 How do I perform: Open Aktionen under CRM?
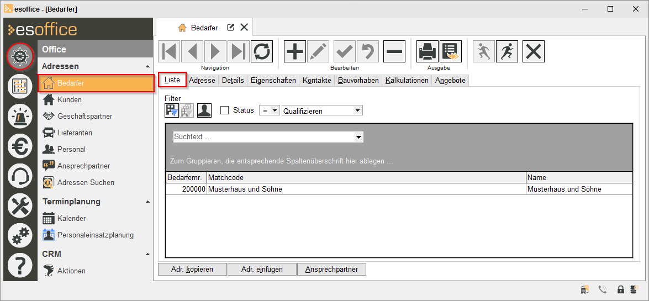[x=96, y=271]
